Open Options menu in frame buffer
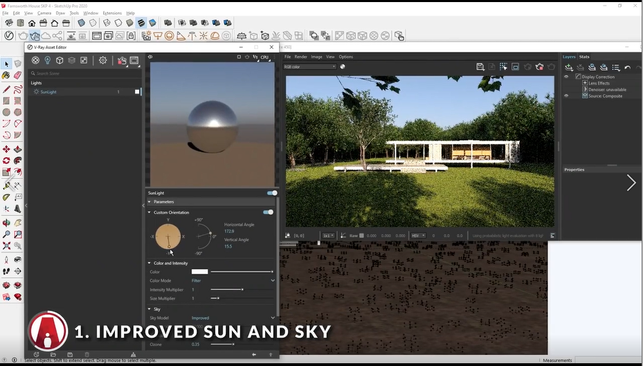The height and width of the screenshot is (366, 643). 345,57
